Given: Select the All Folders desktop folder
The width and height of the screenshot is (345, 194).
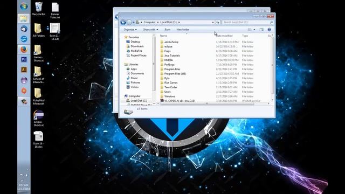Looking at the screenshot, I should [x=39, y=30].
